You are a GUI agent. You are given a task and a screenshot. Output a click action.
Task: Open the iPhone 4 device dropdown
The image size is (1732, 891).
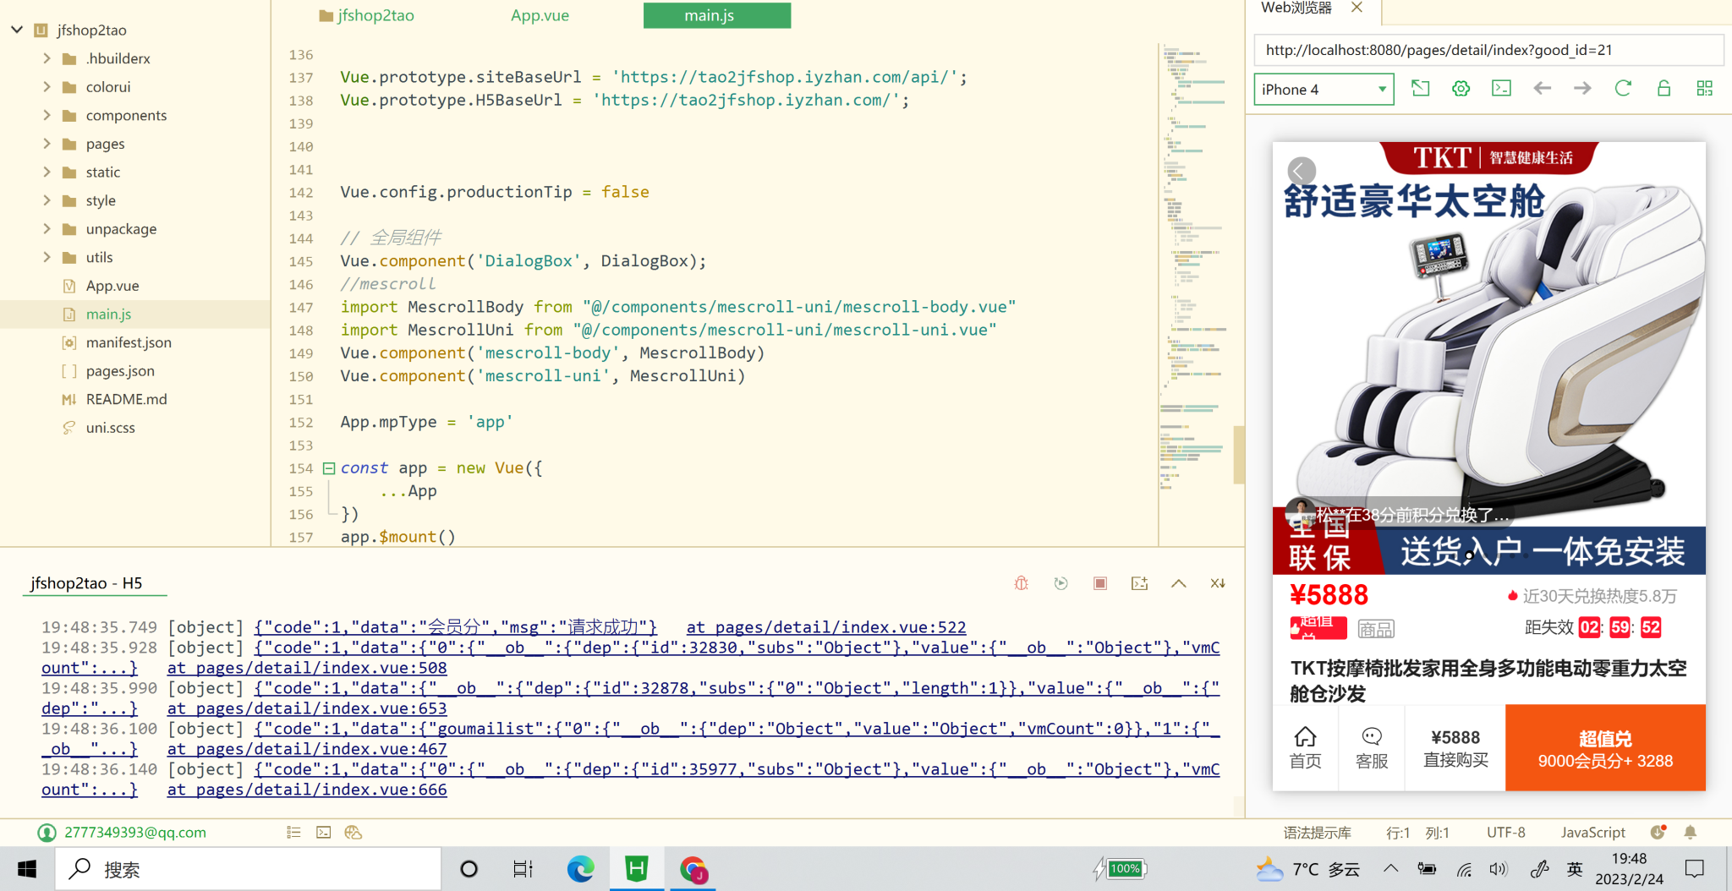coord(1324,90)
